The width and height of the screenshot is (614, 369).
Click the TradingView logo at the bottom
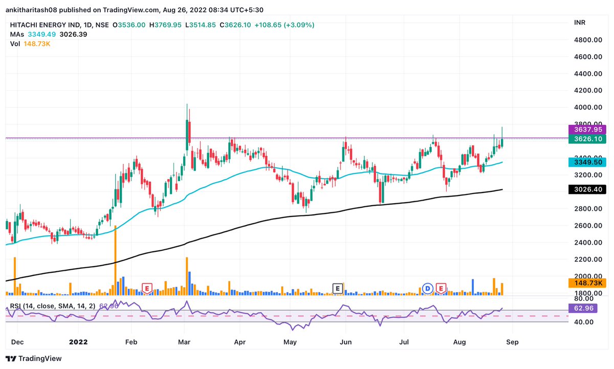(x=34, y=358)
